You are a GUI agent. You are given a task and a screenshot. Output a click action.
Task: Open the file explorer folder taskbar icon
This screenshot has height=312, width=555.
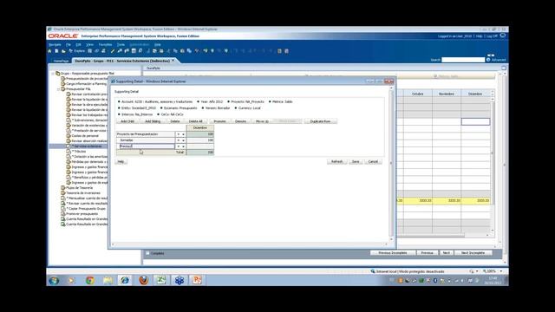pos(108,280)
